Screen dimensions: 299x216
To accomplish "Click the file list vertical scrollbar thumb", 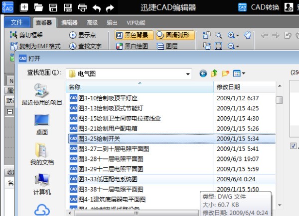I will point(280,100).
